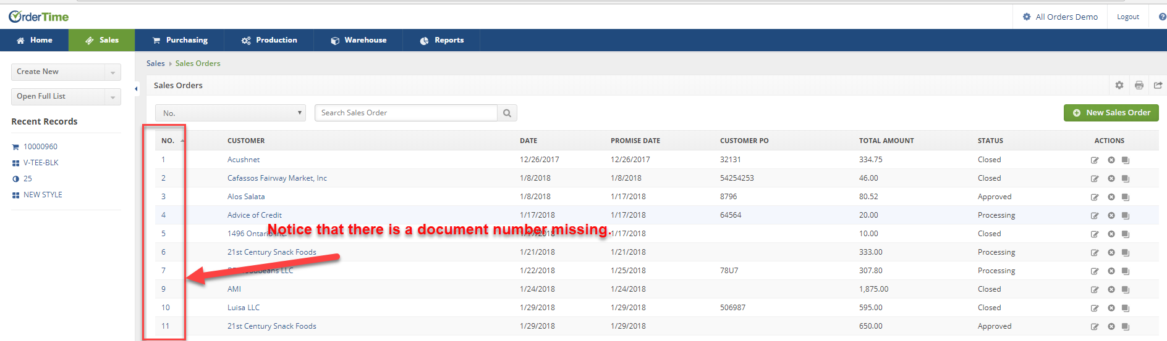Open recent record 10000960
This screenshot has width=1167, height=341.
pyautogui.click(x=40, y=147)
